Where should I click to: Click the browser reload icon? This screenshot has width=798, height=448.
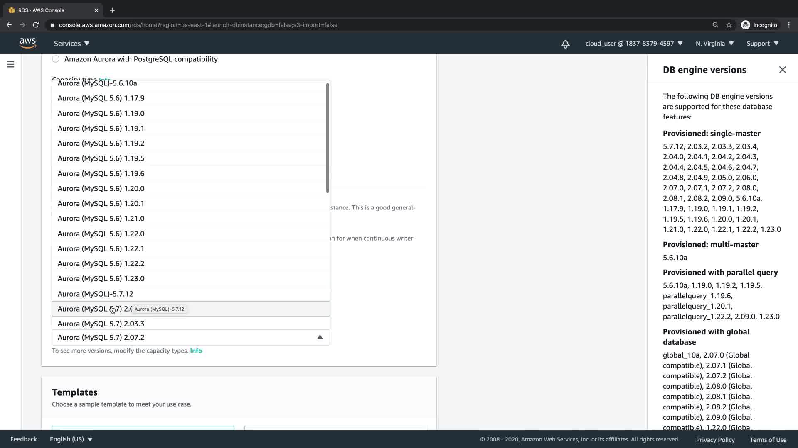click(36, 25)
